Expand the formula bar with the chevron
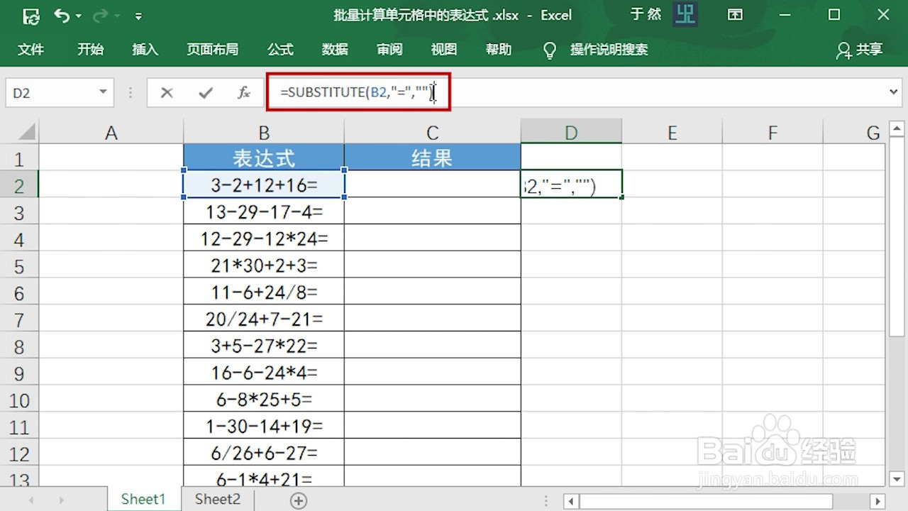 893,92
